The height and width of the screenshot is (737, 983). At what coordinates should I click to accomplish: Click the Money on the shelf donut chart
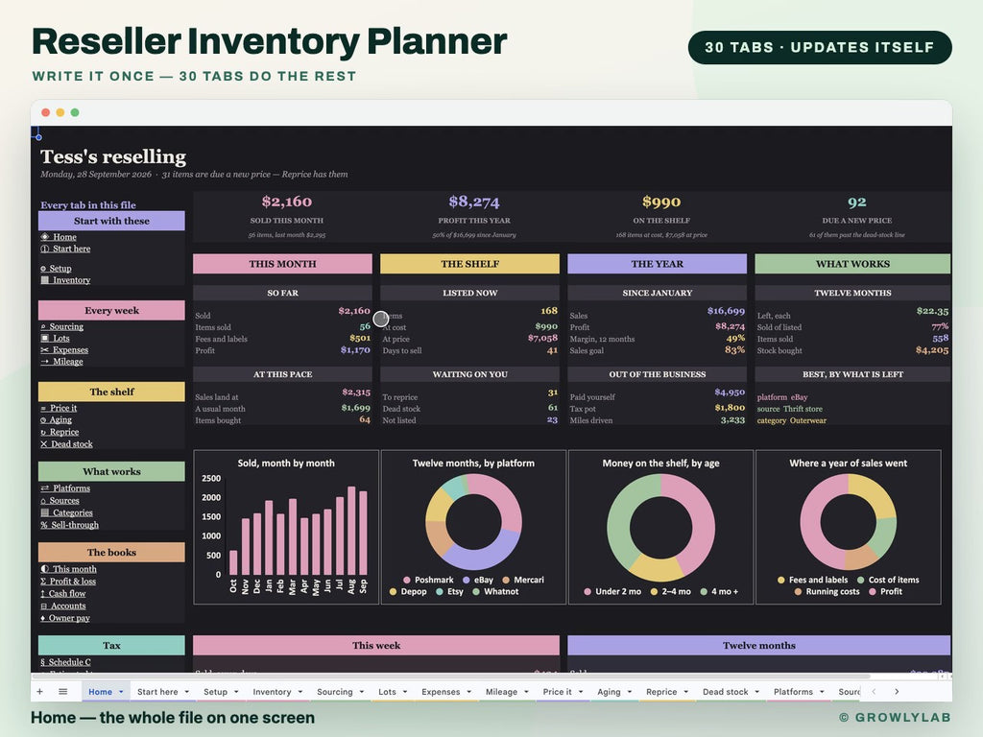[660, 527]
